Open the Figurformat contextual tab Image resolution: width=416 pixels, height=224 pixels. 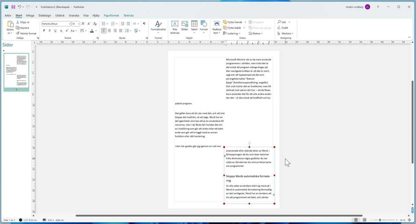click(111, 15)
